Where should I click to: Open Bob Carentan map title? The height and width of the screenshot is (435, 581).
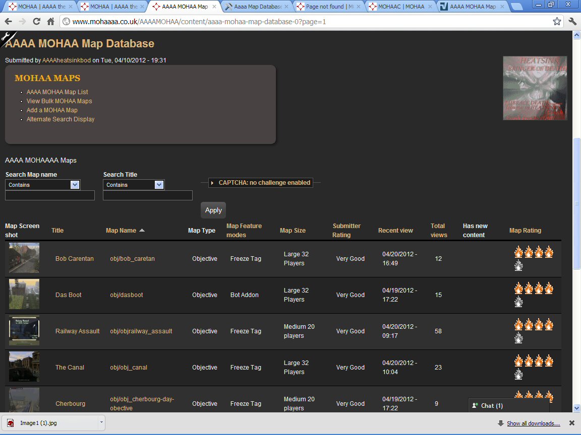click(x=75, y=259)
